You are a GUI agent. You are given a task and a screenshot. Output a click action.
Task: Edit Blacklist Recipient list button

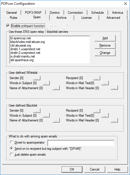click(97, 111)
